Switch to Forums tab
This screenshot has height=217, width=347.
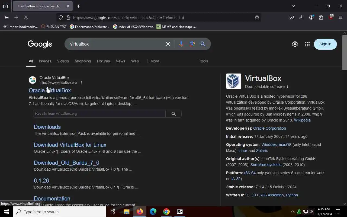tap(103, 61)
